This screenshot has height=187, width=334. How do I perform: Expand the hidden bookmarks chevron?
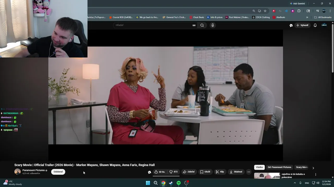coord(307,17)
